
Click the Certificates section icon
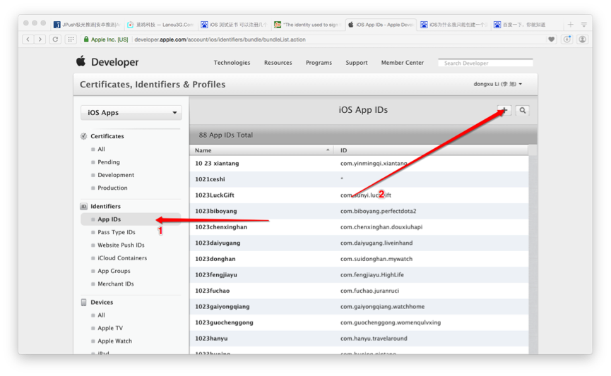83,136
